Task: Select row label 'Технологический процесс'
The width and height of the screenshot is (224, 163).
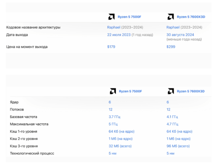Action: (32, 153)
